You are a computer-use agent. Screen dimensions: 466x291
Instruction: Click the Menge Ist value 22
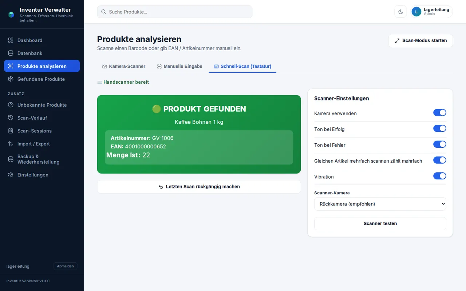click(146, 155)
